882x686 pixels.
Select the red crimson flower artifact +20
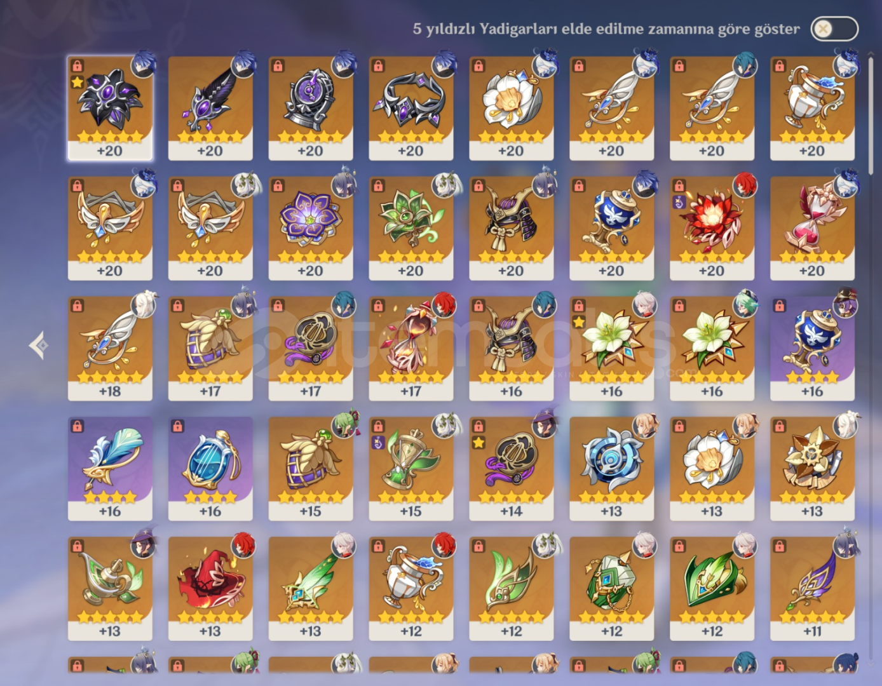pos(712,228)
